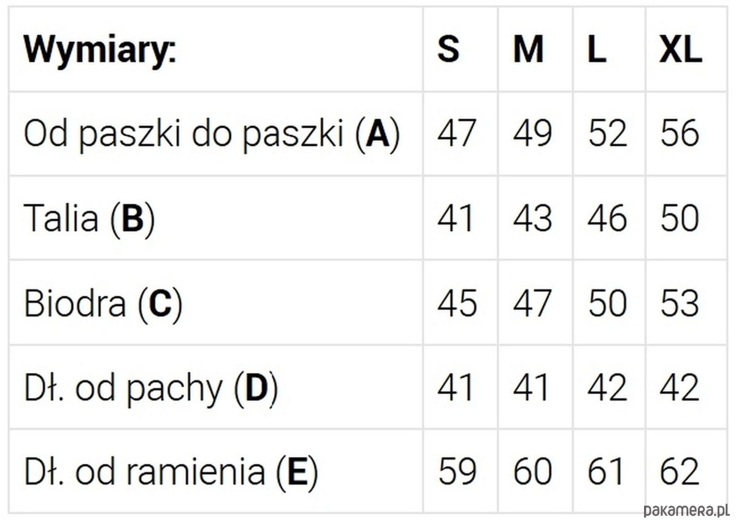Click value 61 in ramienia L cell

606,472
